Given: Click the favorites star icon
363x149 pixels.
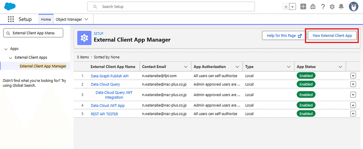Looking at the screenshot, I should (286, 7).
